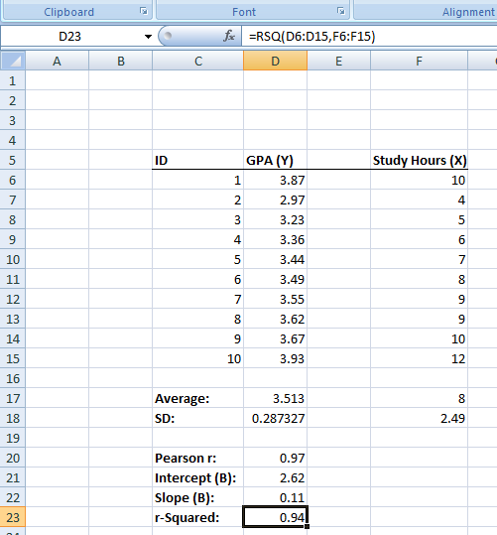Select row 5 header
This screenshot has height=535, width=497.
click(x=13, y=160)
